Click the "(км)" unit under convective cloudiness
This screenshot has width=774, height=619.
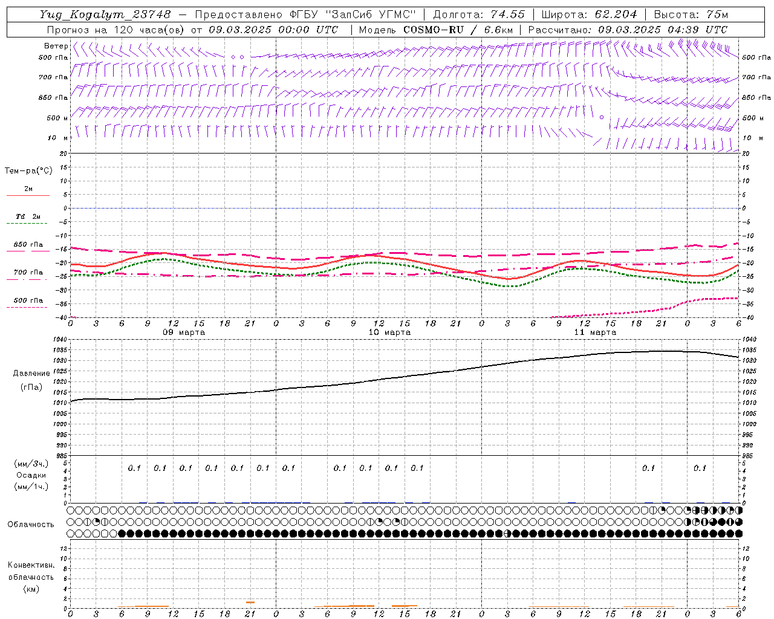point(31,589)
